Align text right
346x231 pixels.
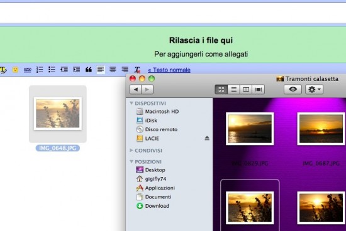125,70
